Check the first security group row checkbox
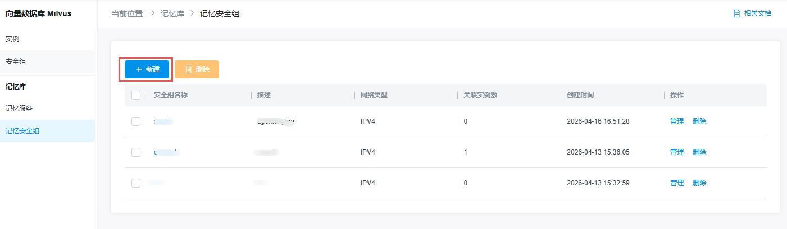Screen dimensions: 787x229 coord(136,121)
